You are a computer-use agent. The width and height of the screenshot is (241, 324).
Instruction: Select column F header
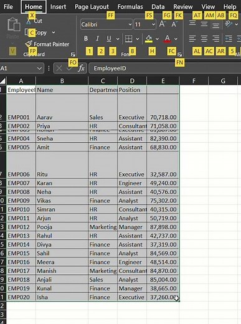tap(194, 81)
